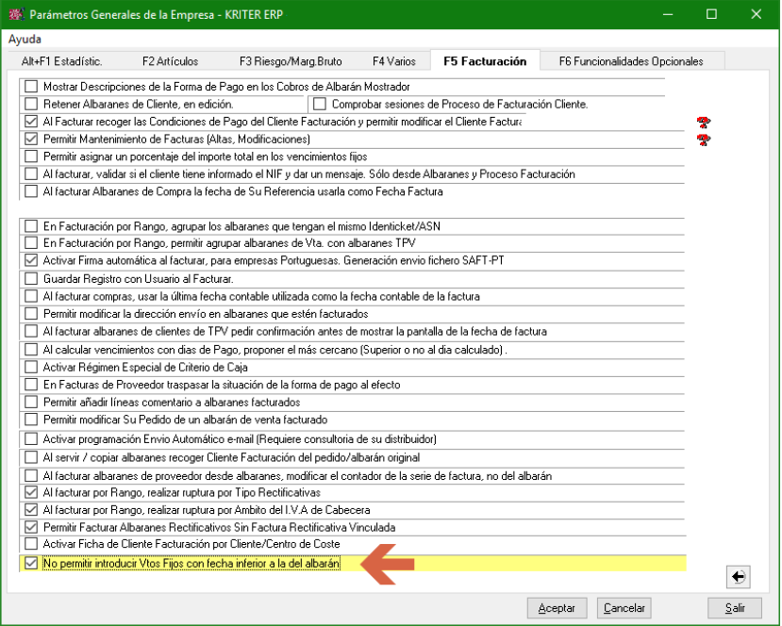This screenshot has width=782, height=626.
Task: Enable Permitir asignar un porcentaje del importe total
Action: tap(31, 156)
